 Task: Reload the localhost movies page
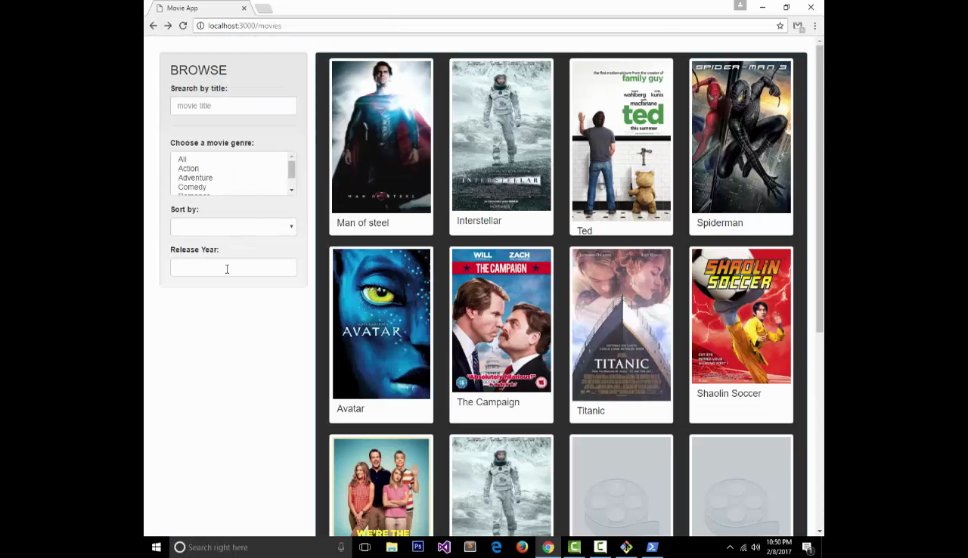pos(183,26)
